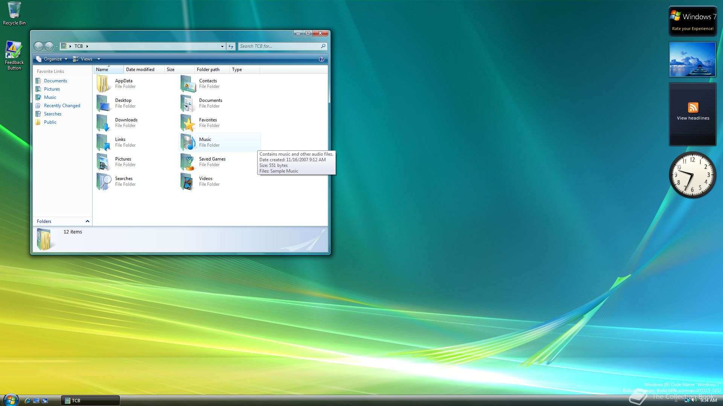Select the Music folder icon in file list
The width and height of the screenshot is (723, 406).
click(x=188, y=142)
